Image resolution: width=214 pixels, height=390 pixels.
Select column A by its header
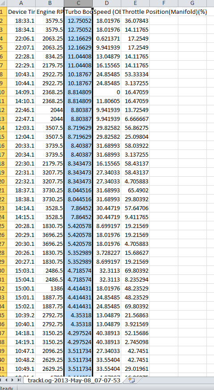pos(21,3)
